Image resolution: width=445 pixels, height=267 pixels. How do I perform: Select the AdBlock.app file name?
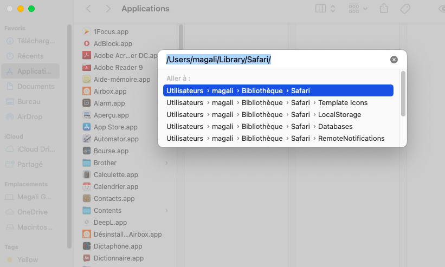click(113, 44)
